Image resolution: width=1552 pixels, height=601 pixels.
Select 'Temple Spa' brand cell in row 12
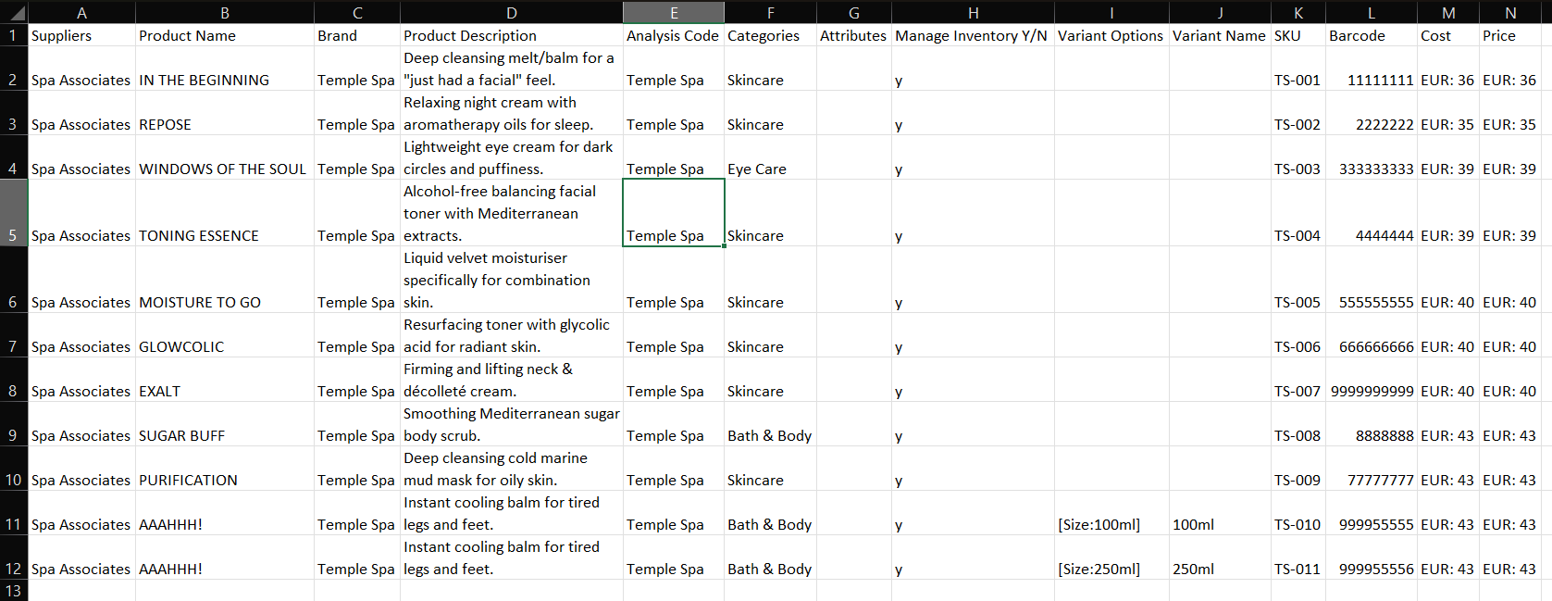(357, 557)
